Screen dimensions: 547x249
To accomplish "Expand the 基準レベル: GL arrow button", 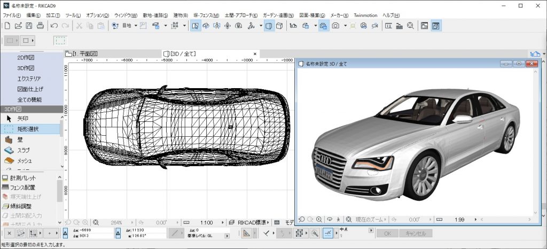I will point(227,236).
